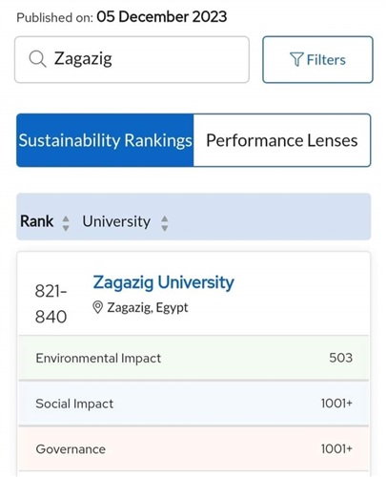Click the Rank column header

click(x=37, y=221)
